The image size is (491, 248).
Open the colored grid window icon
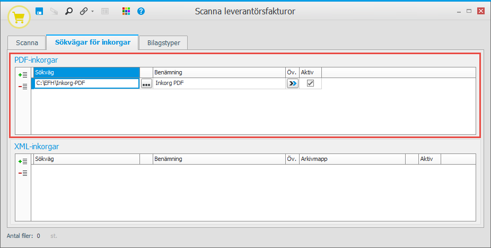(126, 11)
